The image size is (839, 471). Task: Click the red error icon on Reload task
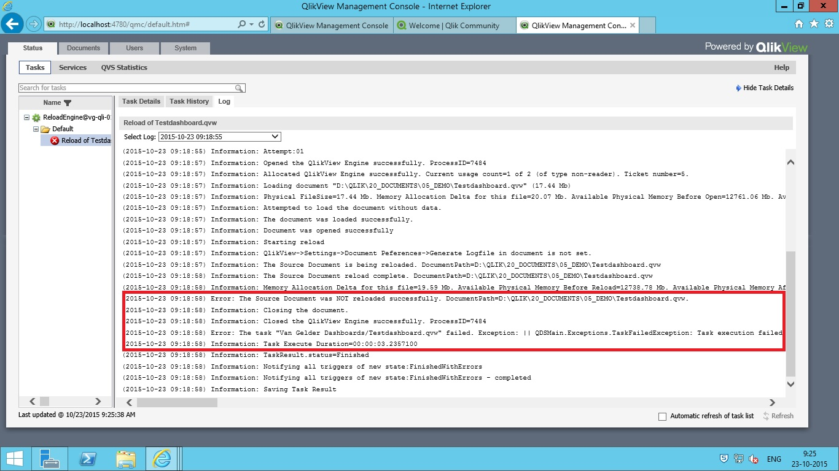pyautogui.click(x=55, y=140)
